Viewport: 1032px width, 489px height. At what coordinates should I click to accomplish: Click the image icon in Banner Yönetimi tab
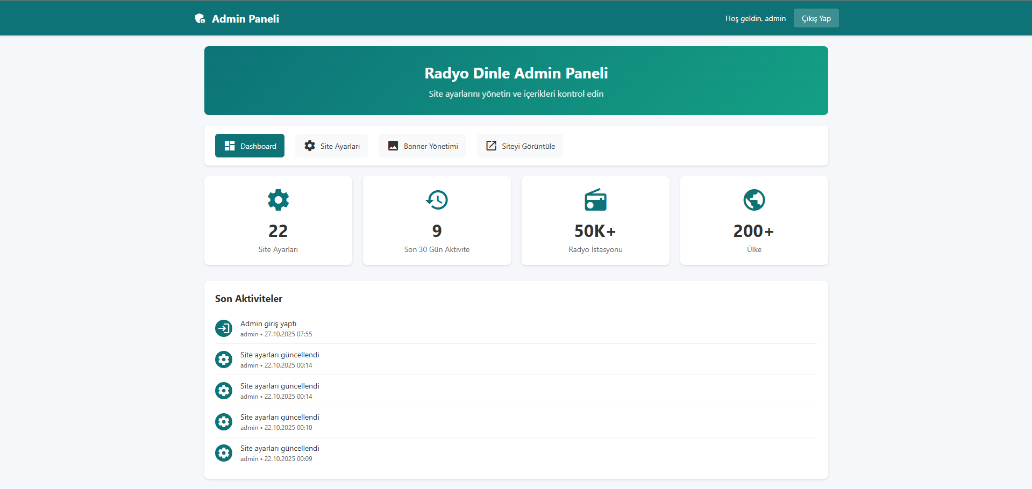coord(393,146)
